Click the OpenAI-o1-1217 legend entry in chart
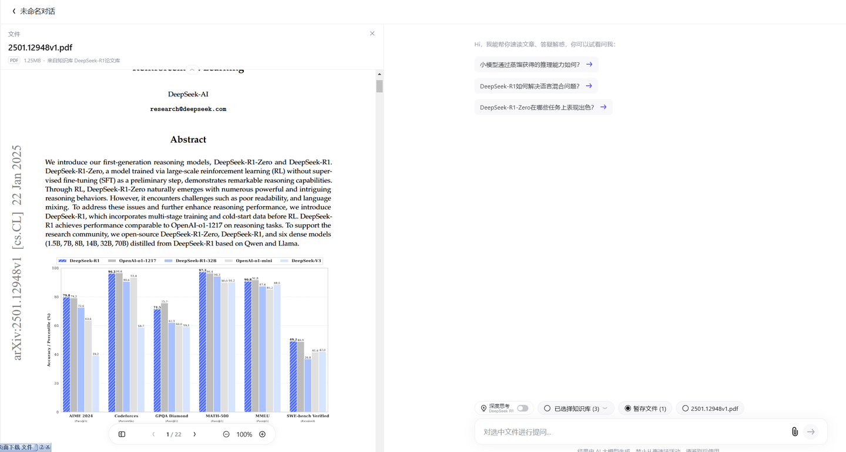Screen dimensions: 846x452 [132, 261]
